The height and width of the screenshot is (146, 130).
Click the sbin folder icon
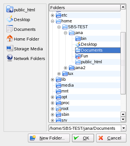tap(58, 115)
